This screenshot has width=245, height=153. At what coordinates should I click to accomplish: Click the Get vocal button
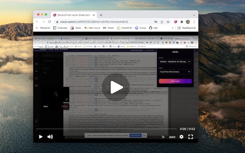(x=183, y=41)
